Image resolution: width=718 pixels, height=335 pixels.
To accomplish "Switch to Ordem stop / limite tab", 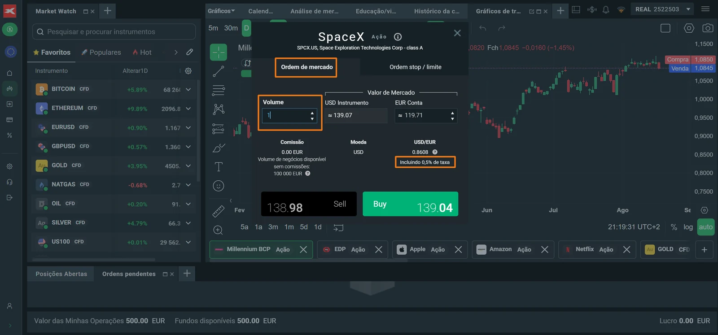I will 415,67.
